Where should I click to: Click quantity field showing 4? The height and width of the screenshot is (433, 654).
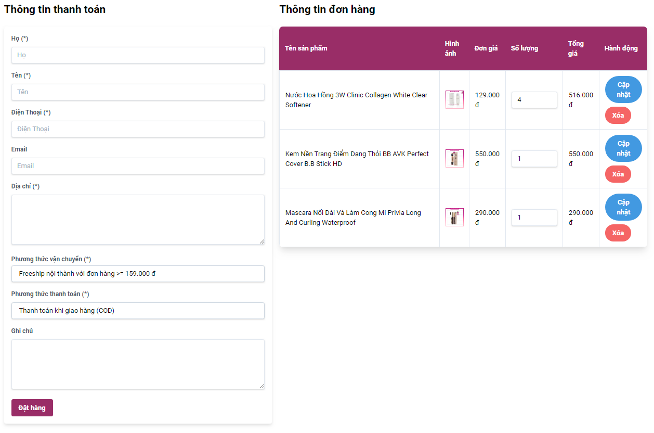click(x=534, y=100)
